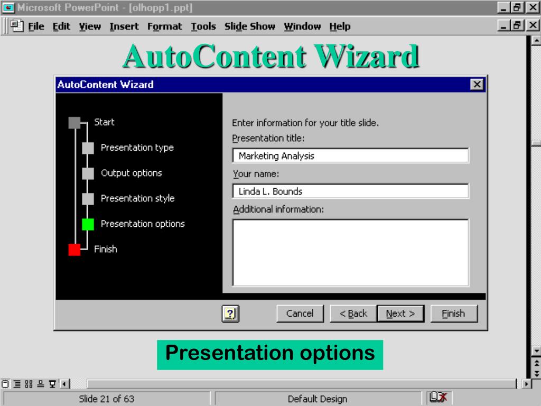Click the Cancel button
The width and height of the screenshot is (541, 406).
[x=300, y=313]
